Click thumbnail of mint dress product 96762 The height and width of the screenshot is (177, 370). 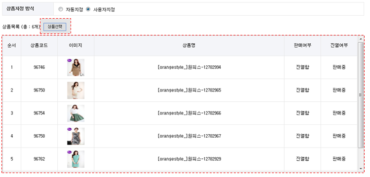76,159
